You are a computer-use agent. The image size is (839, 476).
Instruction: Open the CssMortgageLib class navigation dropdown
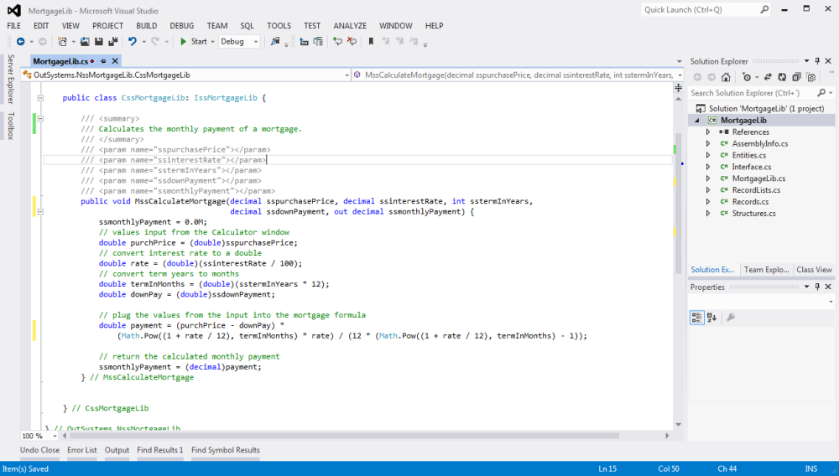pos(347,75)
